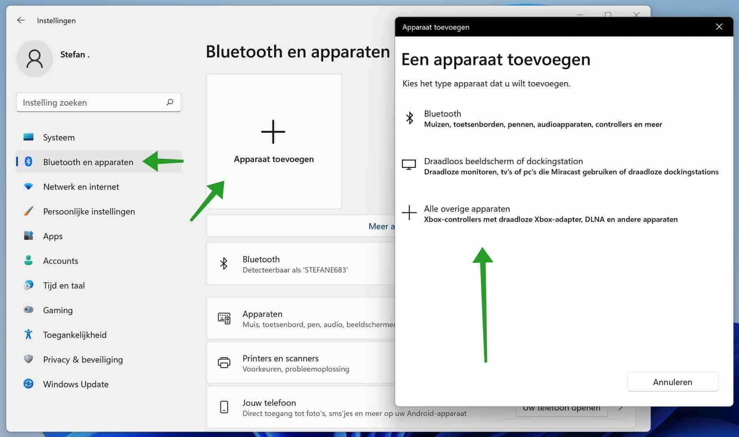This screenshot has height=437, width=739.
Task: Click the phone icon next to Jouw telefoon
Action: click(x=224, y=407)
